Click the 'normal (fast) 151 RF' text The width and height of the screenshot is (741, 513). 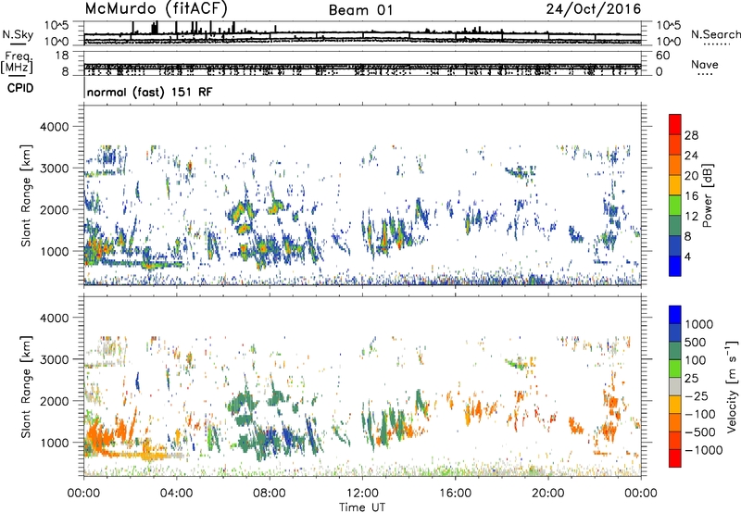click(150, 92)
